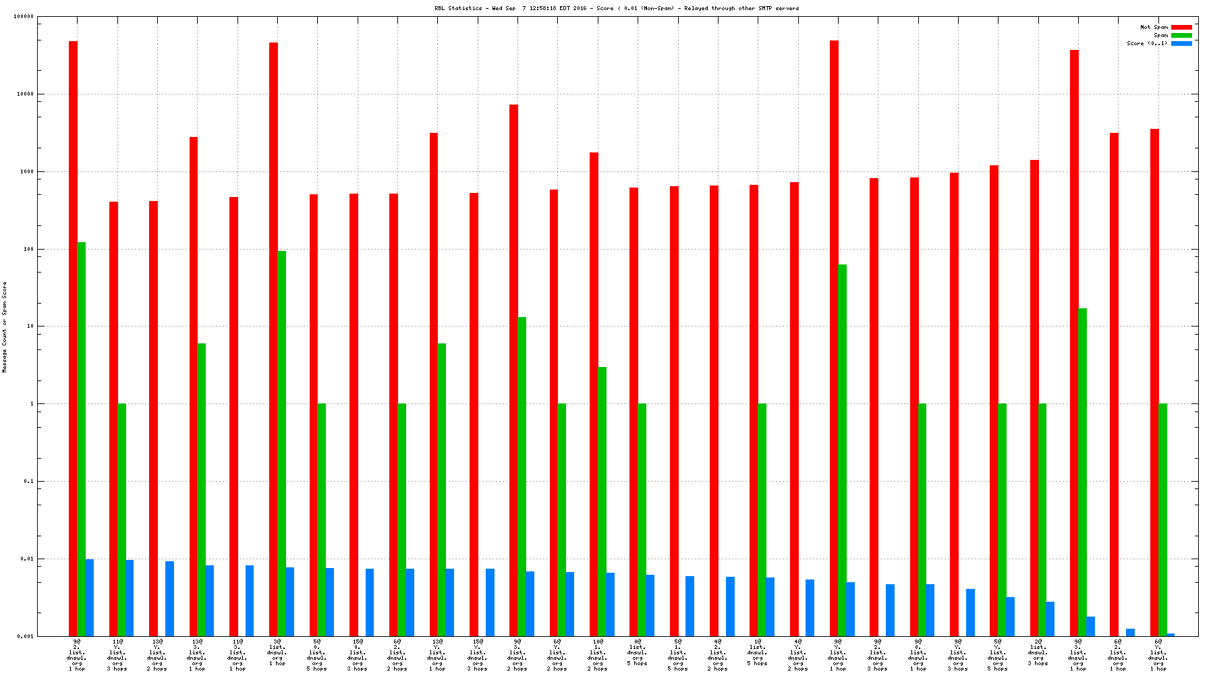Click the '1@ list.dnswl.org 5 hops' x-axis label
The height and width of the screenshot is (680, 1209).
tap(758, 652)
